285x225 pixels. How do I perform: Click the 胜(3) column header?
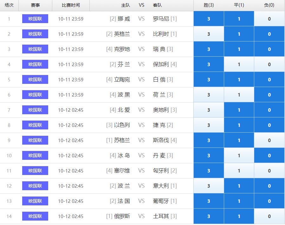(209, 5)
